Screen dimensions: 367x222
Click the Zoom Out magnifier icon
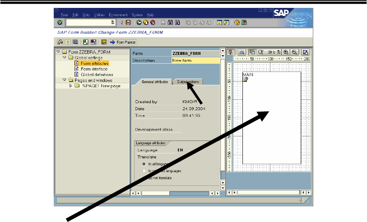[294, 52]
